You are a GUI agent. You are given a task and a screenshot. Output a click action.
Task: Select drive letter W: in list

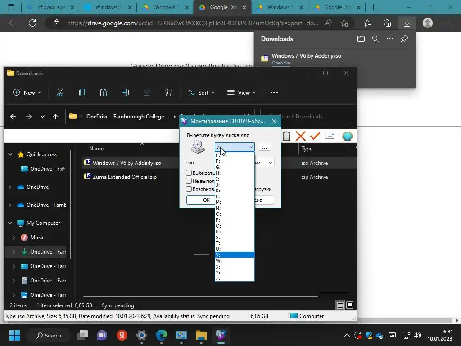(x=235, y=261)
